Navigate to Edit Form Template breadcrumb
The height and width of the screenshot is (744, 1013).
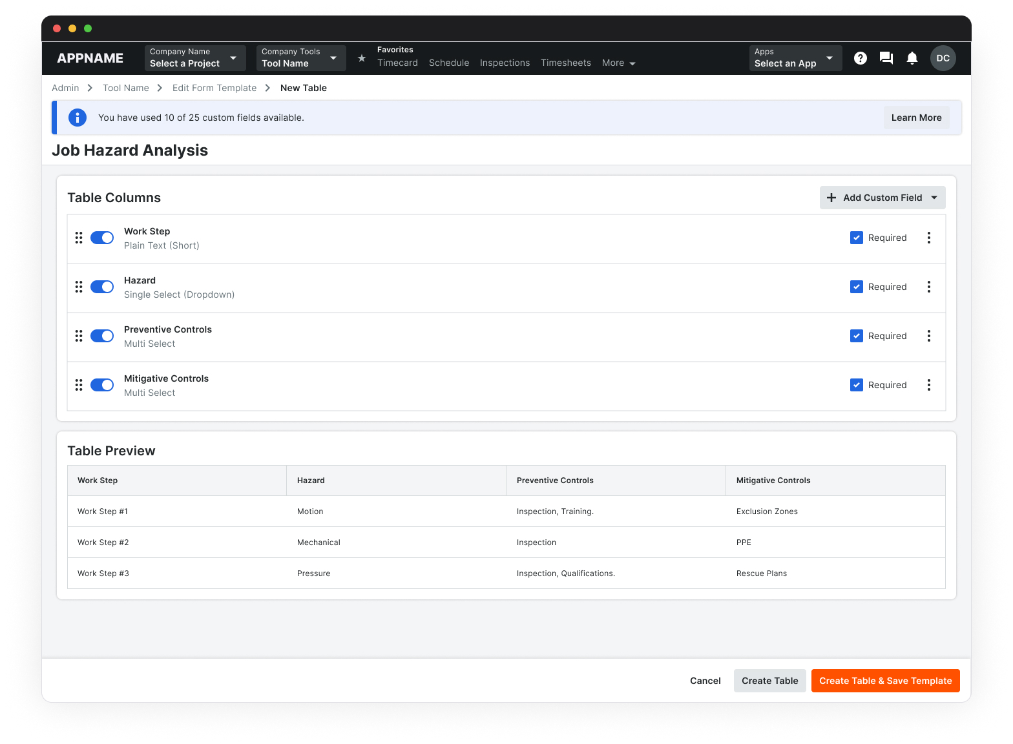pos(214,88)
